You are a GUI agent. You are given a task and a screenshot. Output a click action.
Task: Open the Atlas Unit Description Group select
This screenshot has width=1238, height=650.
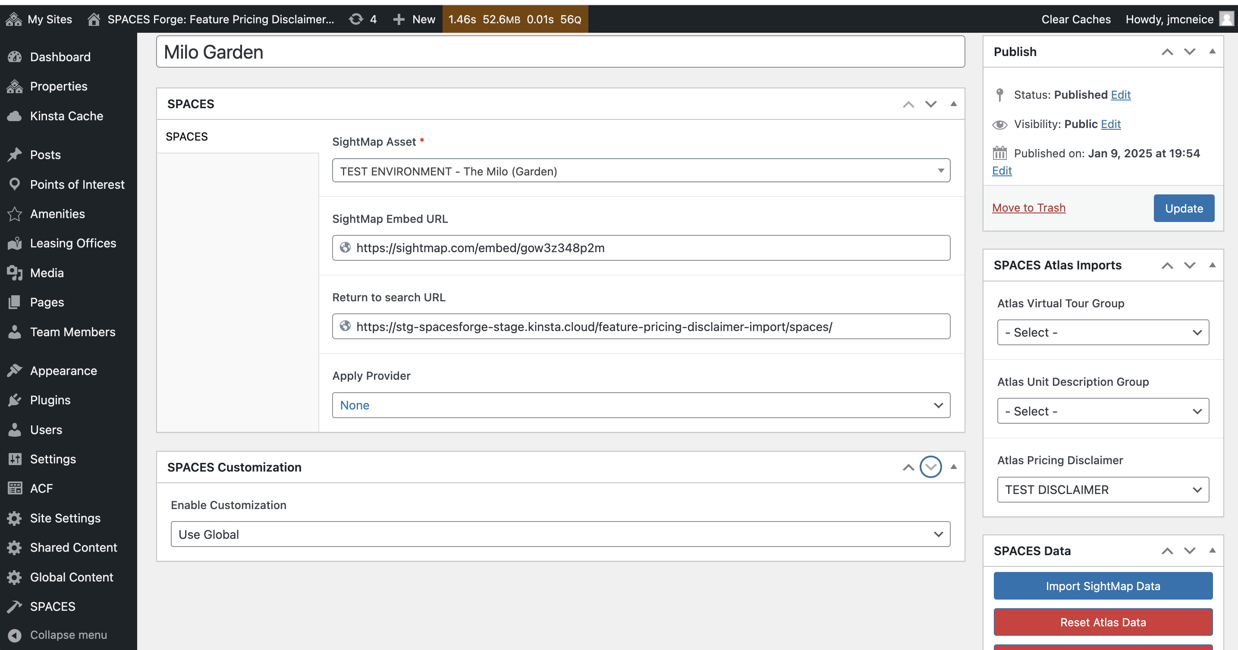point(1103,411)
